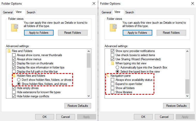
Task: Enable the 'Show libraries' checkbox
Action: 112,92
